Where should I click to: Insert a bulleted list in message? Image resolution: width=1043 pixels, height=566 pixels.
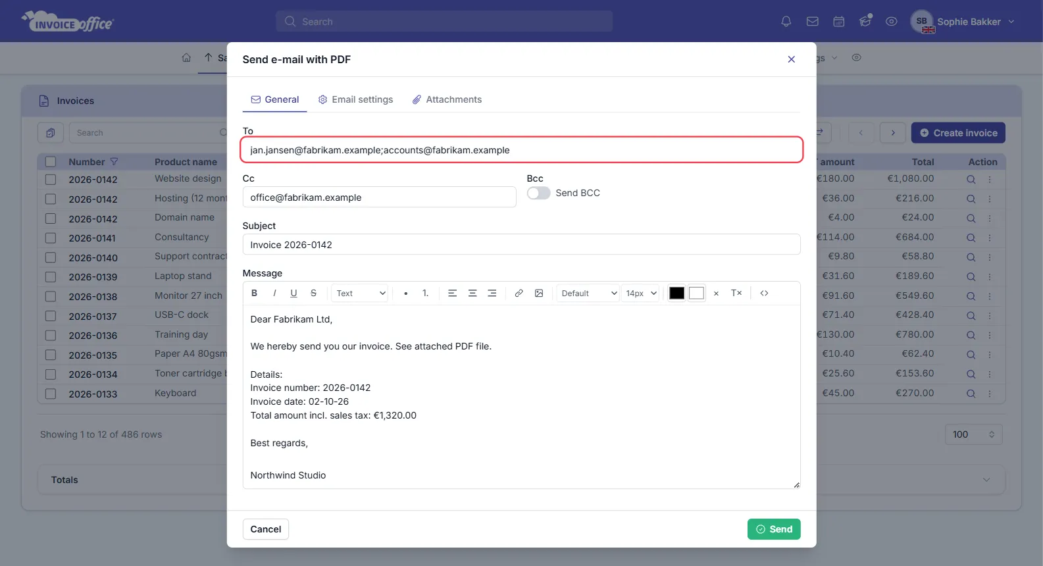pos(405,294)
